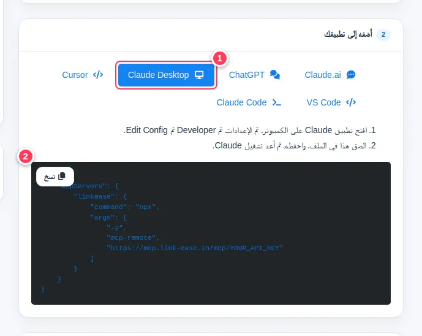
Task: Click the ChatGPT chat bubbles icon
Action: pyautogui.click(x=275, y=75)
